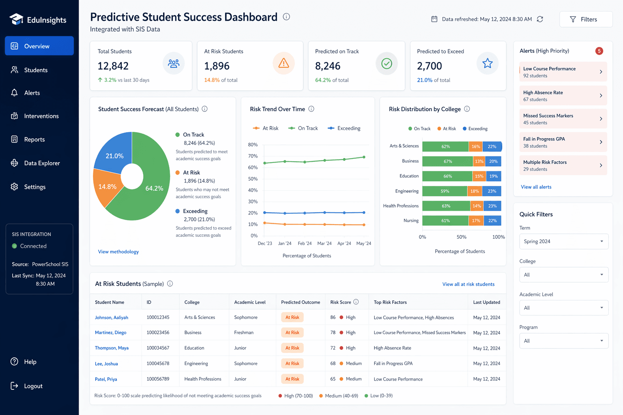Toggle At Risk series in trend legend
Image resolution: width=623 pixels, height=415 pixels.
point(266,128)
